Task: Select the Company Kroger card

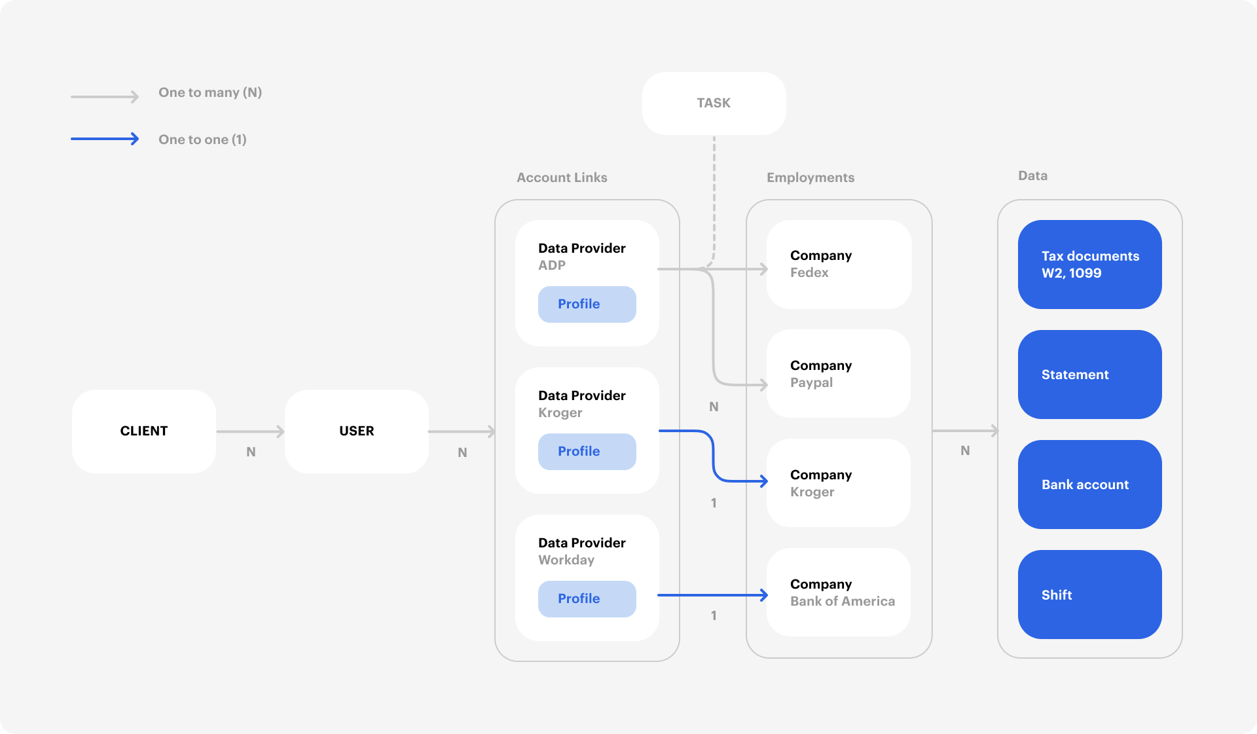Action: 839,483
